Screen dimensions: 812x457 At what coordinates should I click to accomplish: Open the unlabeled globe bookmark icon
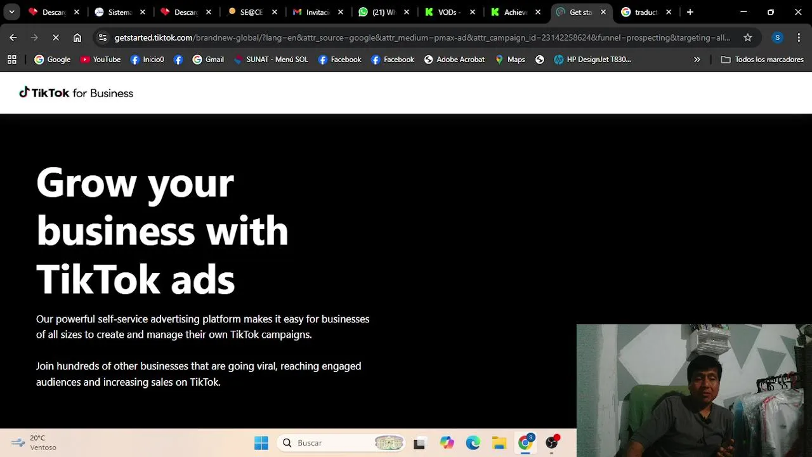540,59
